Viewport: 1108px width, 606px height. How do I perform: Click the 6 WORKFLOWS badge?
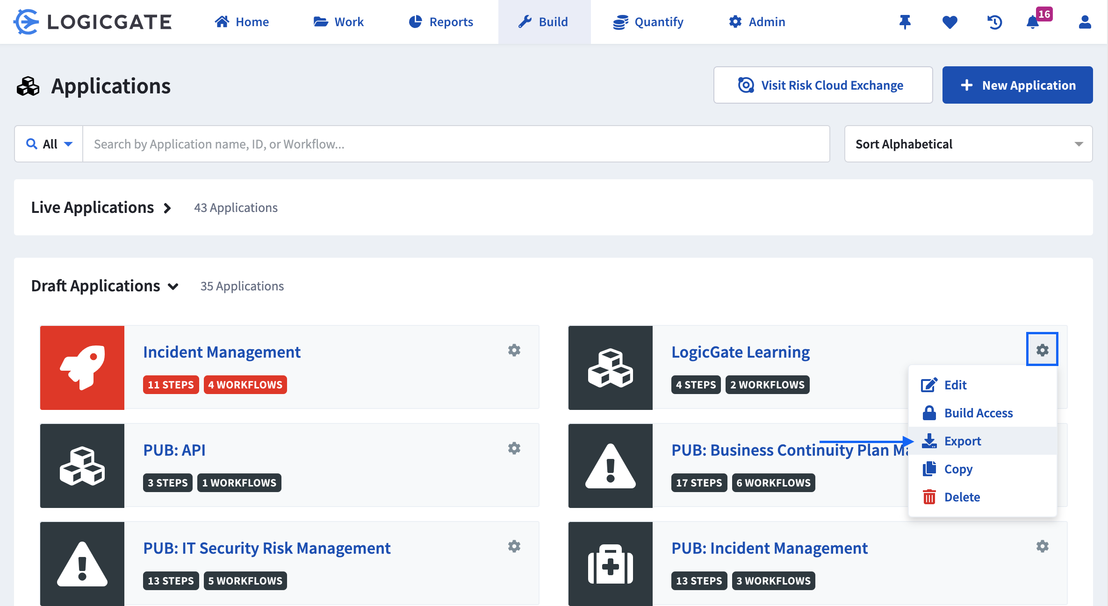[x=773, y=483]
